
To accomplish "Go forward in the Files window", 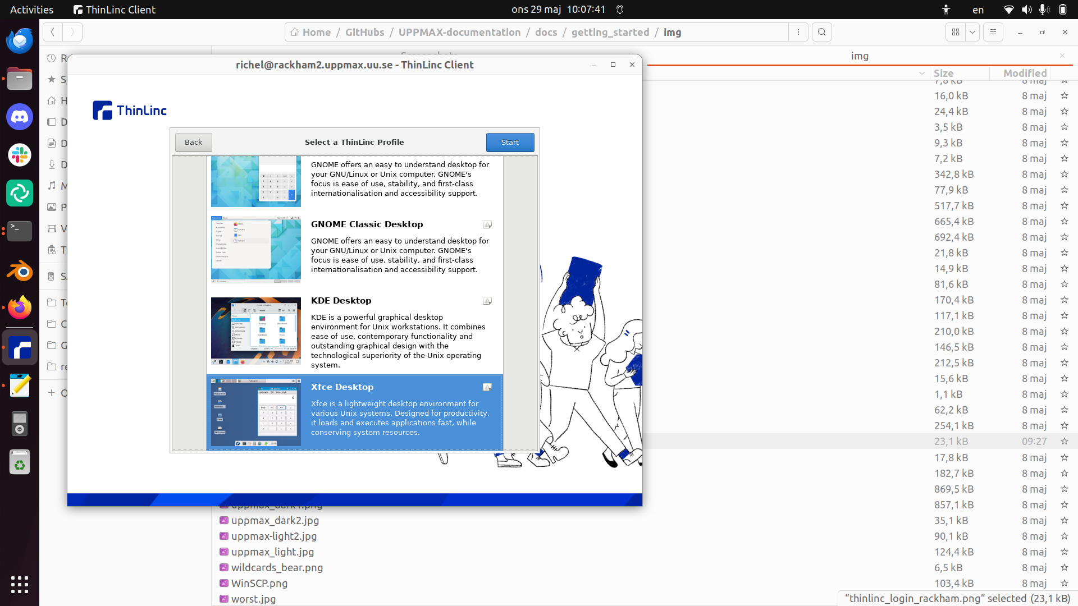I will (72, 32).
